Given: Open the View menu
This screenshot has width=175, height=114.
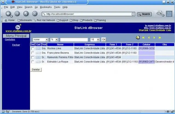Looking at the screenshot, I should tap(20, 7).
